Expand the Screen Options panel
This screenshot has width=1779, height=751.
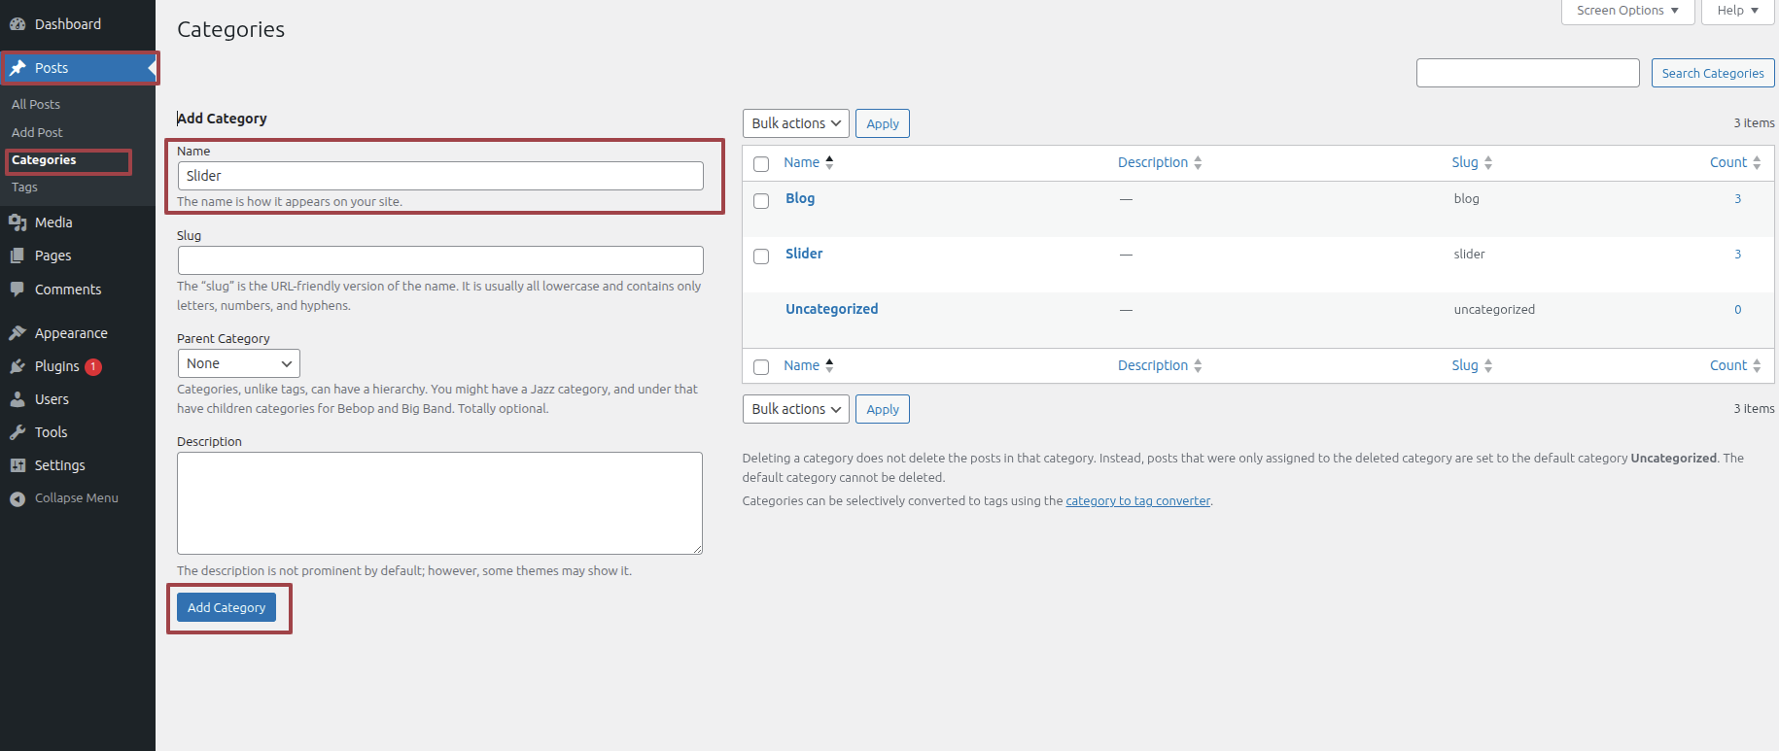tap(1627, 11)
